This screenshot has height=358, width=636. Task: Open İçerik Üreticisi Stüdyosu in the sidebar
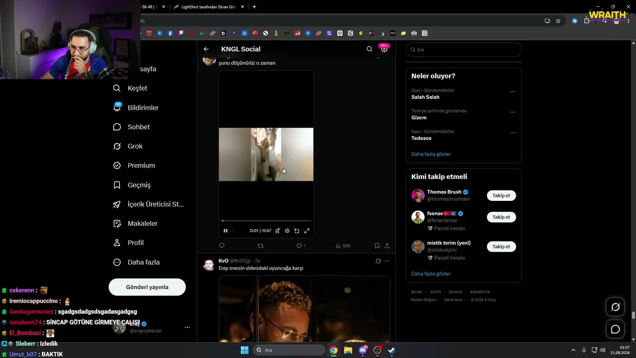(x=149, y=204)
